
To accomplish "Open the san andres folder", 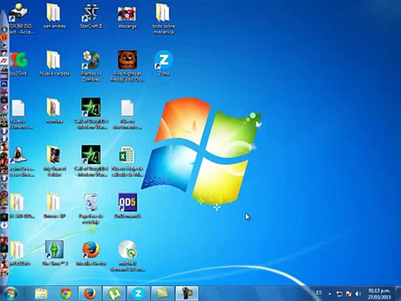I will (54, 16).
